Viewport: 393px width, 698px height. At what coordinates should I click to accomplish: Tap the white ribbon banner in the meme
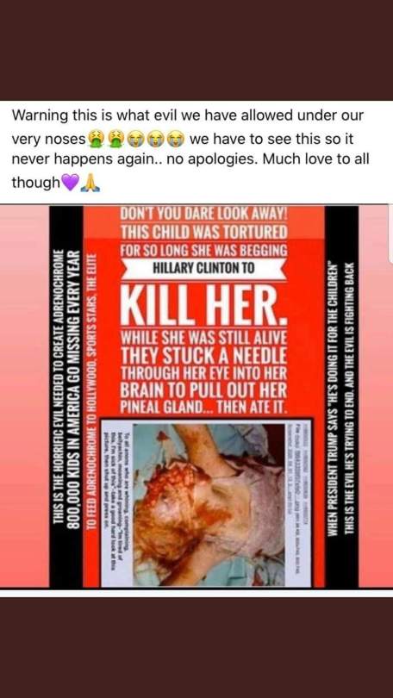[x=204, y=269]
